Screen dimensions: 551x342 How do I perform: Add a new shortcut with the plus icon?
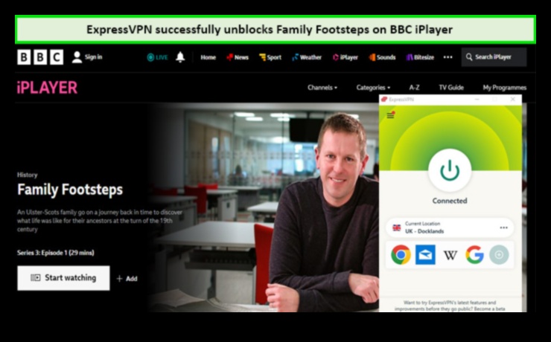tap(498, 255)
